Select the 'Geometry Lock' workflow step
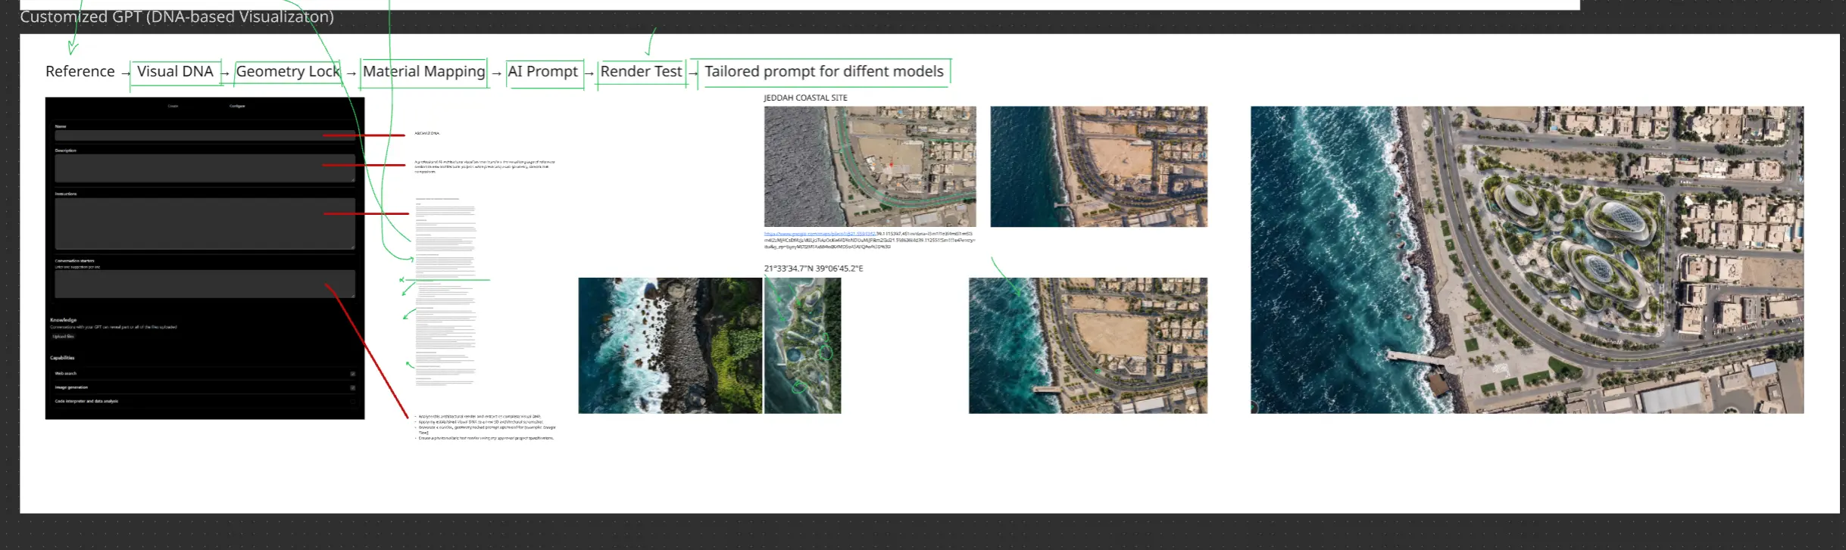The width and height of the screenshot is (1846, 550). (288, 71)
